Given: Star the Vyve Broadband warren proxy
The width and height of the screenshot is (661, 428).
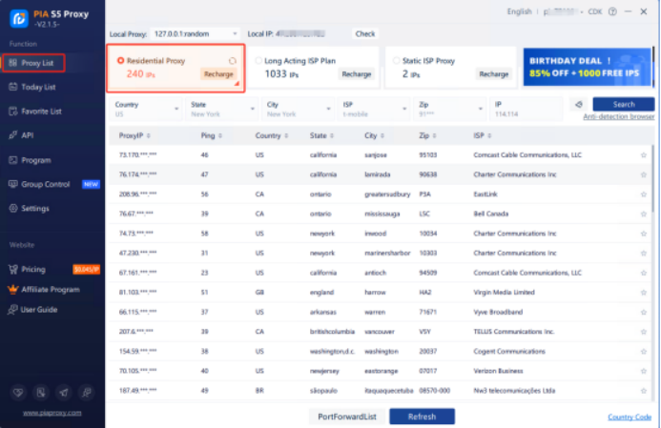Looking at the screenshot, I should (643, 312).
